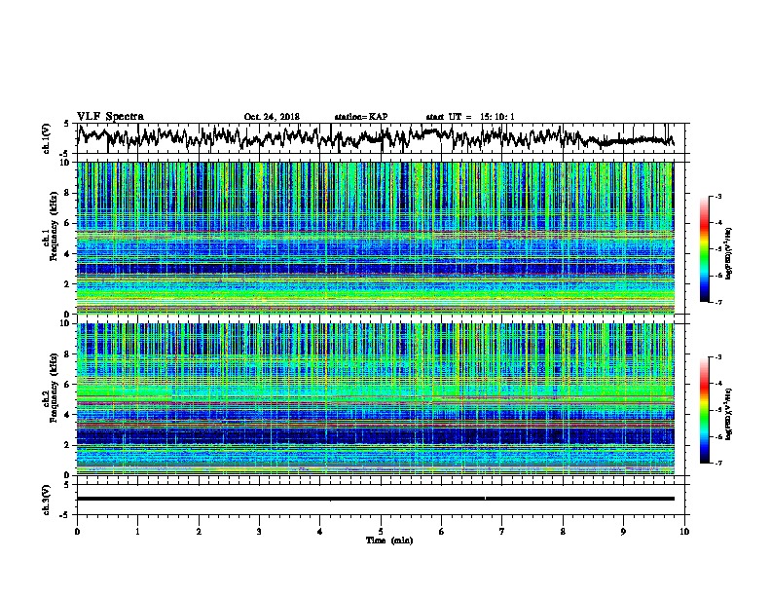Select the date text 'Oct. 24, 2018'
Image resolution: width=771 pixels, height=596 pixels.
[272, 117]
